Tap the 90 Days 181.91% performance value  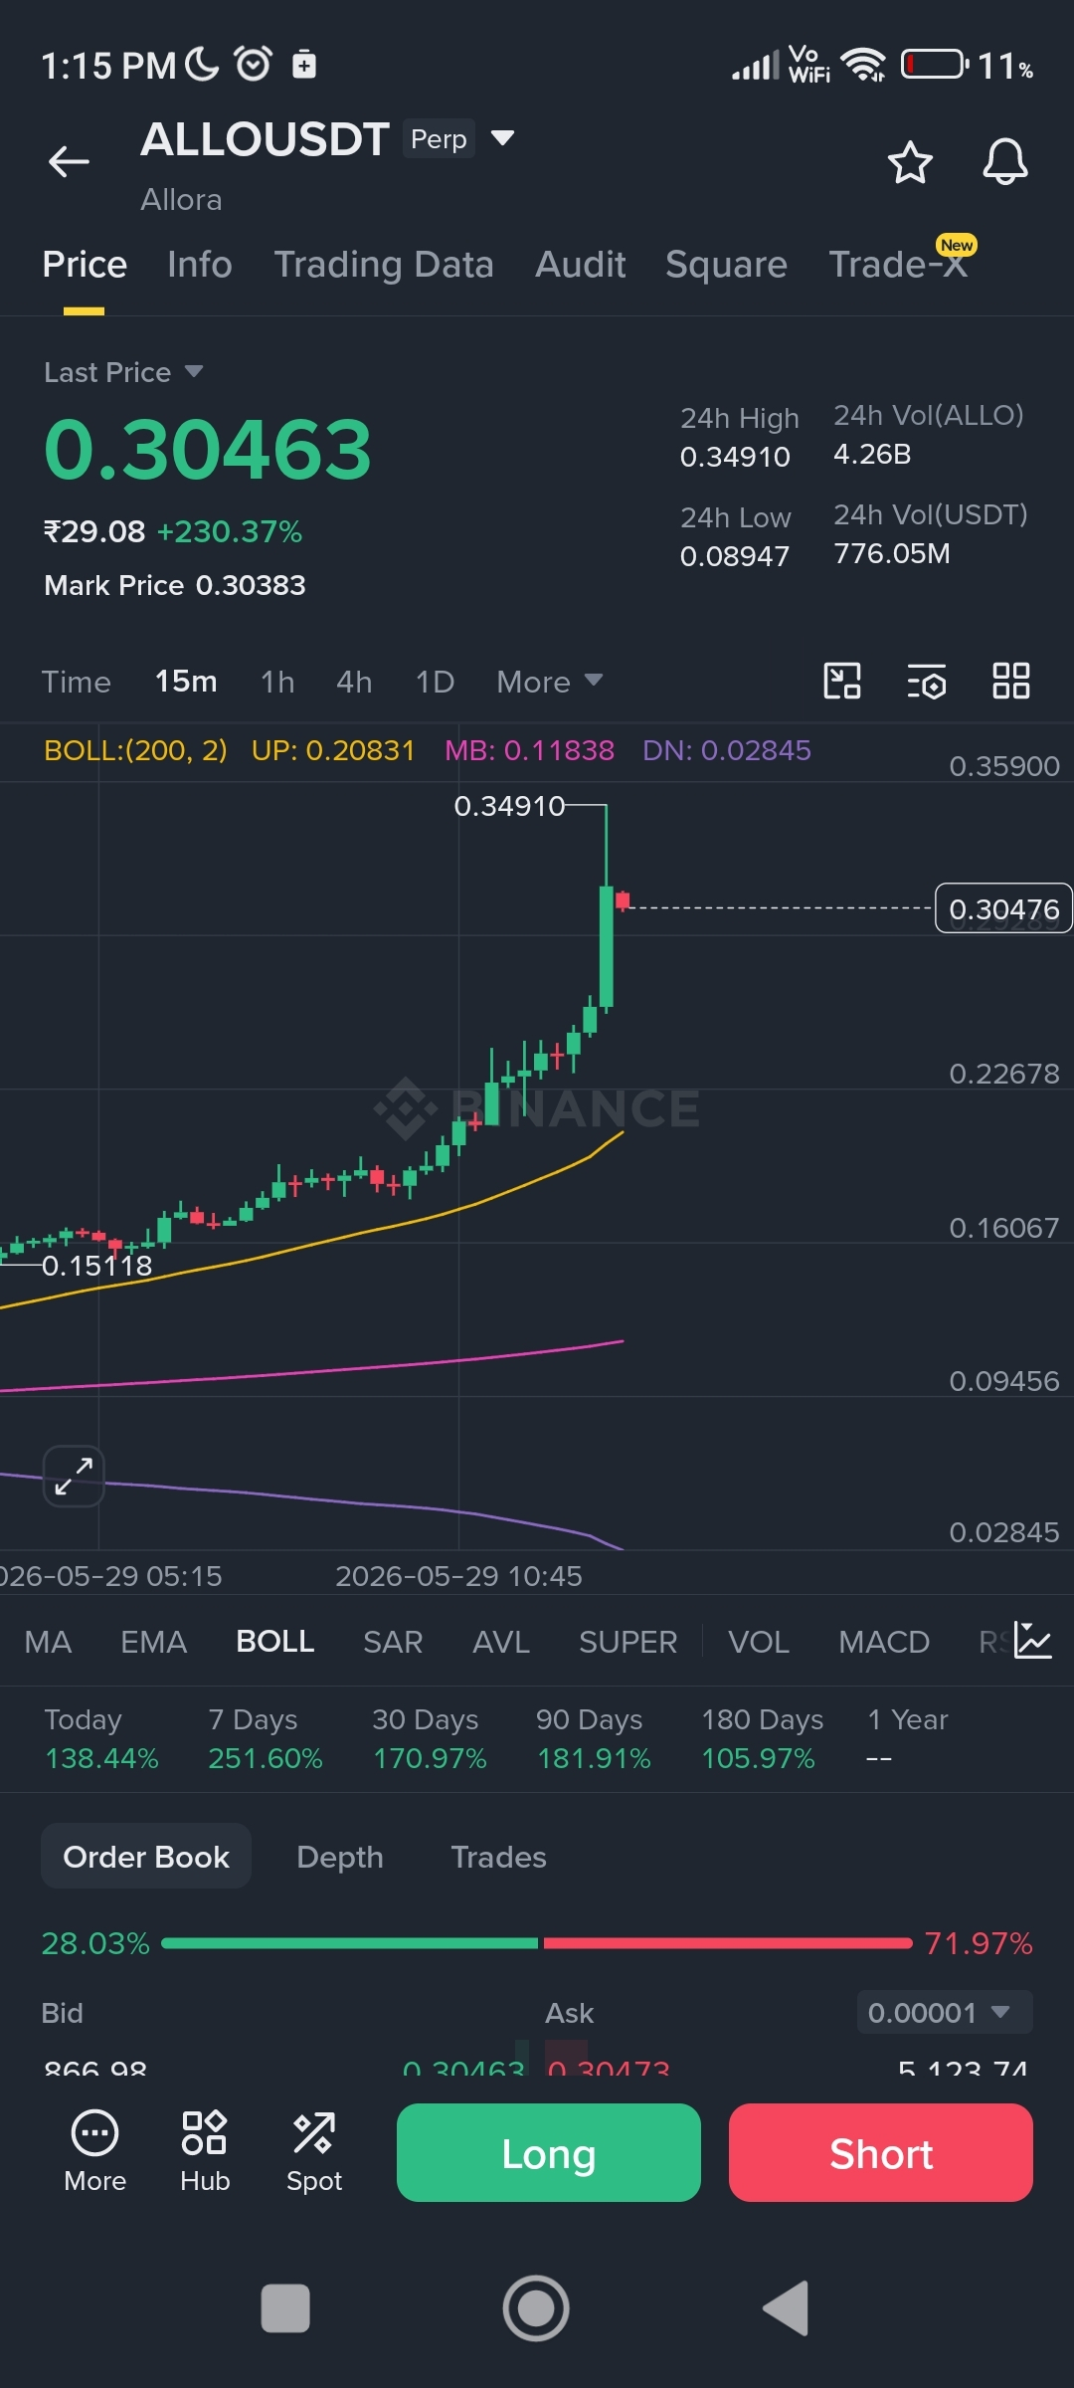pyautogui.click(x=594, y=1758)
